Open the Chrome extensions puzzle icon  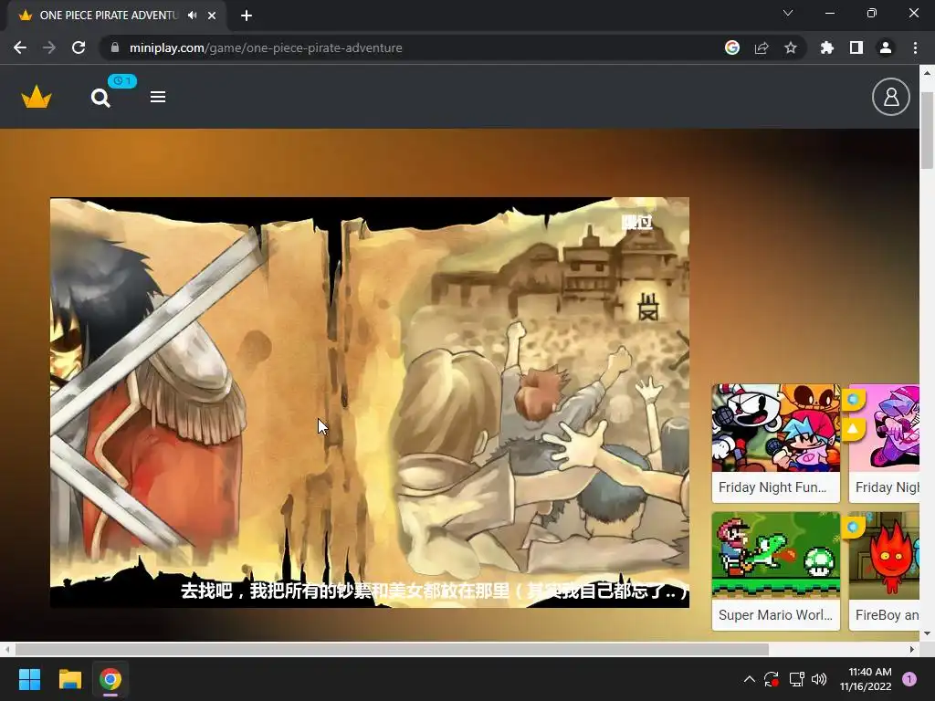pos(826,47)
